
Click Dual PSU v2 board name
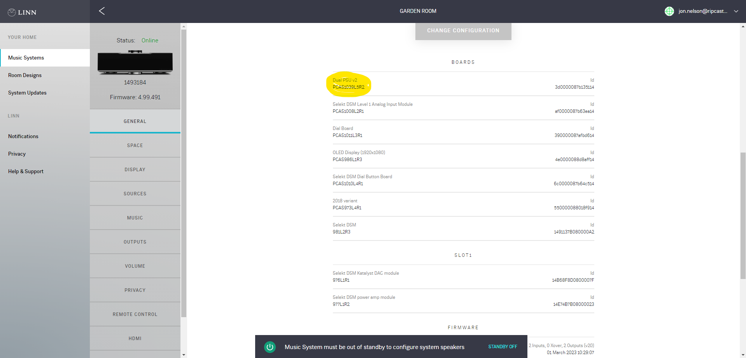345,80
